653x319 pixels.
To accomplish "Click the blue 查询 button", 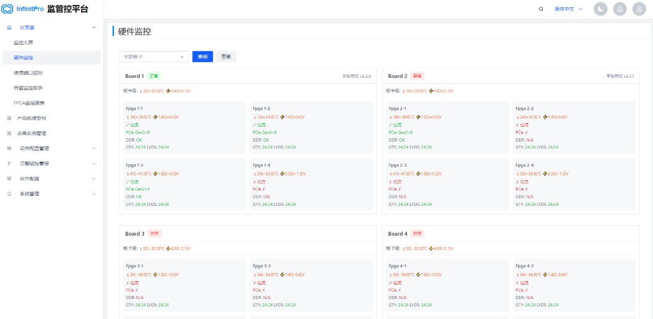I will tap(203, 57).
